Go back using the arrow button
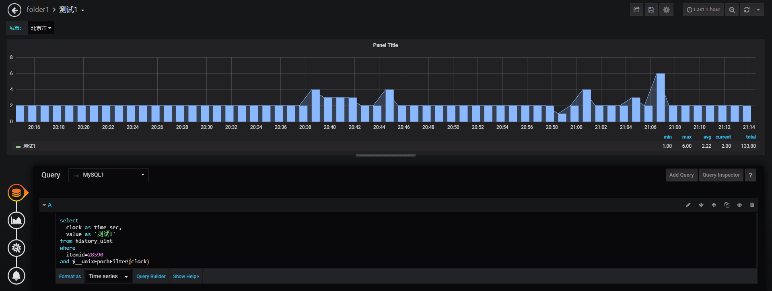The width and height of the screenshot is (772, 291). click(x=14, y=10)
